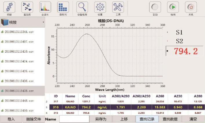Open the 设备检测 device check magnifier icon

pos(82,7)
